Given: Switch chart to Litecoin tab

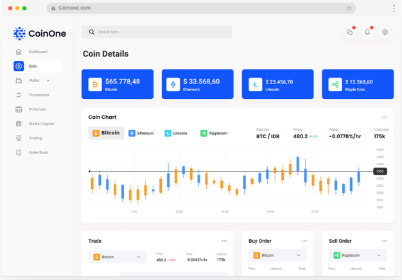Looking at the screenshot, I should [x=176, y=134].
